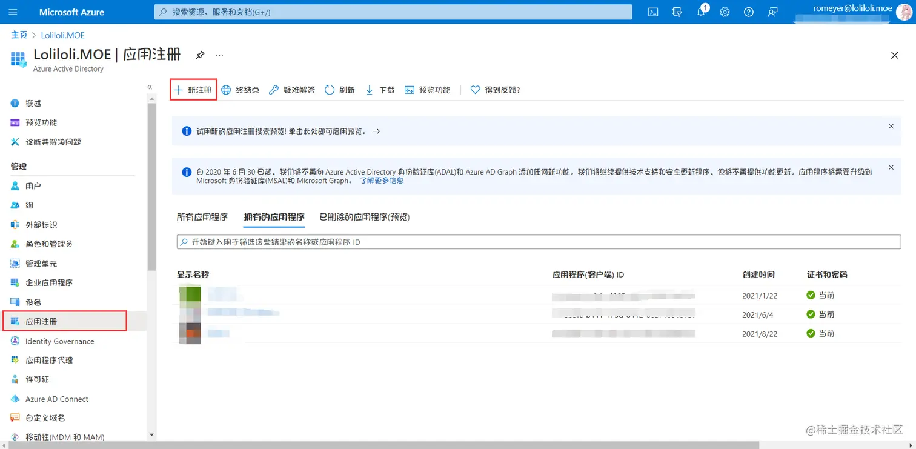Collapse the sidebar with double chevron
This screenshot has height=449, width=916.
(x=150, y=87)
